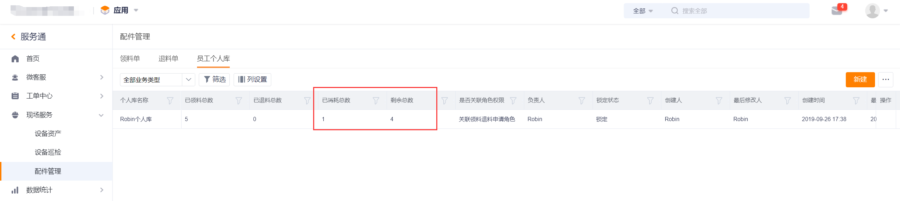The height and width of the screenshot is (201, 900).
Task: Click the filter icon on 已消耗总数 column
Action: [x=376, y=101]
